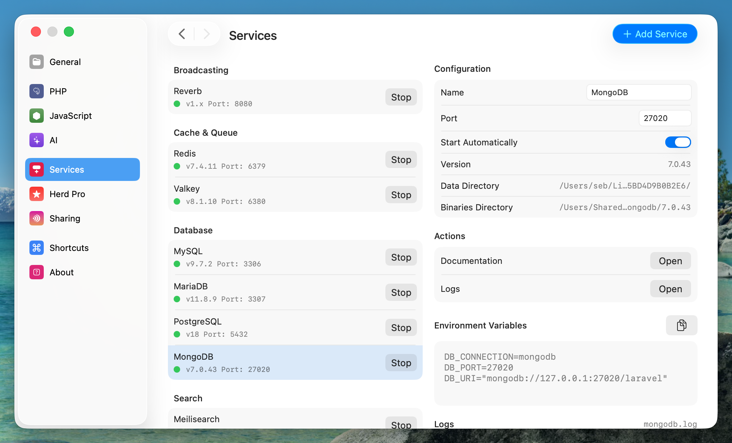The width and height of the screenshot is (732, 443).
Task: Go forward with the right chevron
Action: coord(206,34)
